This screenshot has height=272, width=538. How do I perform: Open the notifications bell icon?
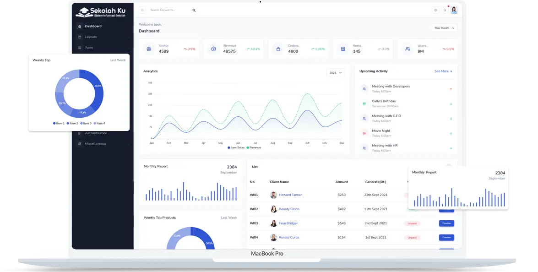[x=445, y=10]
